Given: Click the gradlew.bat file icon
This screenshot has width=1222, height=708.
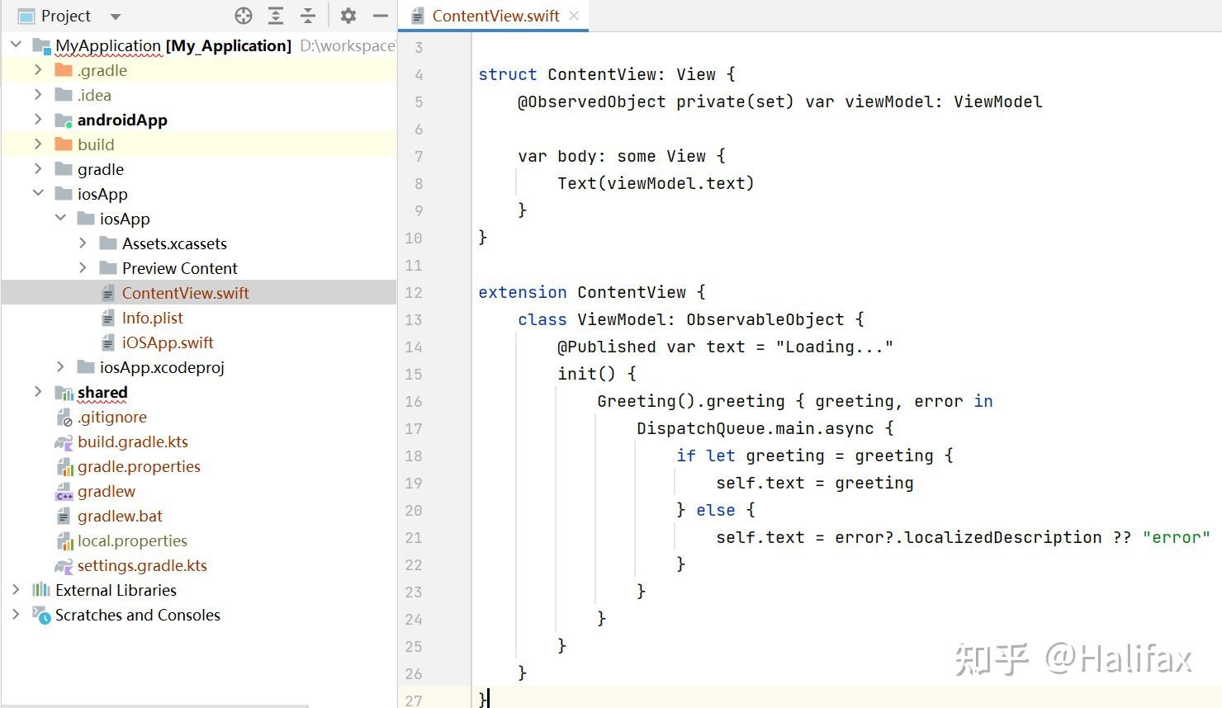Looking at the screenshot, I should coord(63,516).
